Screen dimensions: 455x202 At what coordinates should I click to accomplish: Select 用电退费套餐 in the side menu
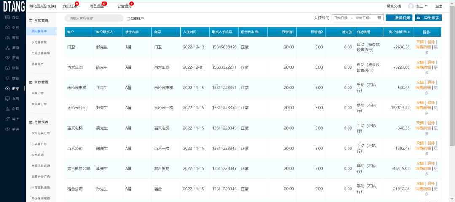(40, 53)
